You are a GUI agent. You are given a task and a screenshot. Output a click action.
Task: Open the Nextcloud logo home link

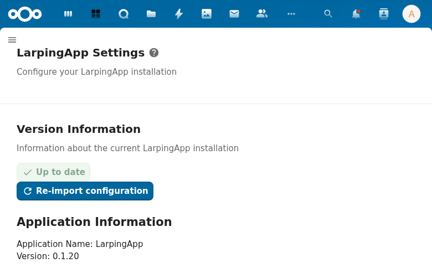[x=25, y=14]
